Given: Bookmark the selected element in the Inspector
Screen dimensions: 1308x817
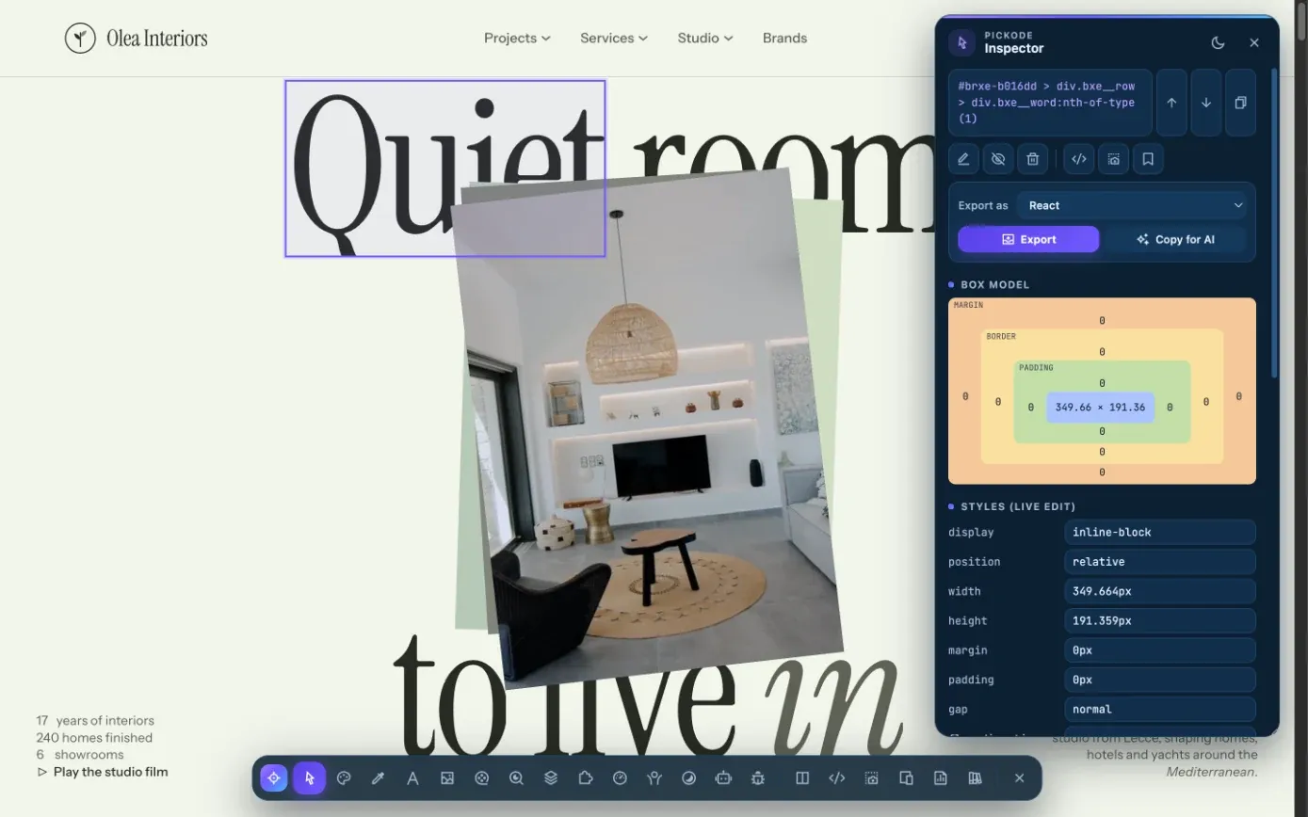Looking at the screenshot, I should (x=1148, y=159).
